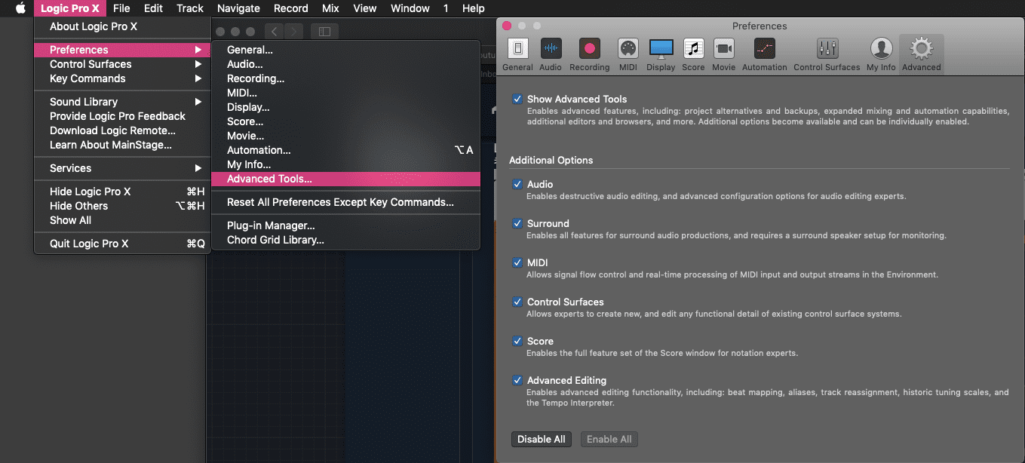Open the Logic Pro X menu
The width and height of the screenshot is (1025, 463).
tap(70, 8)
